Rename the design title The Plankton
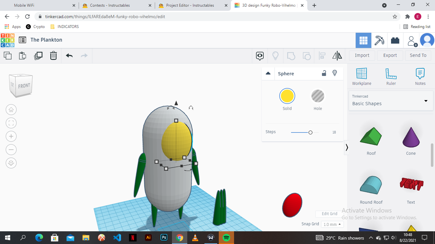 tap(46, 40)
